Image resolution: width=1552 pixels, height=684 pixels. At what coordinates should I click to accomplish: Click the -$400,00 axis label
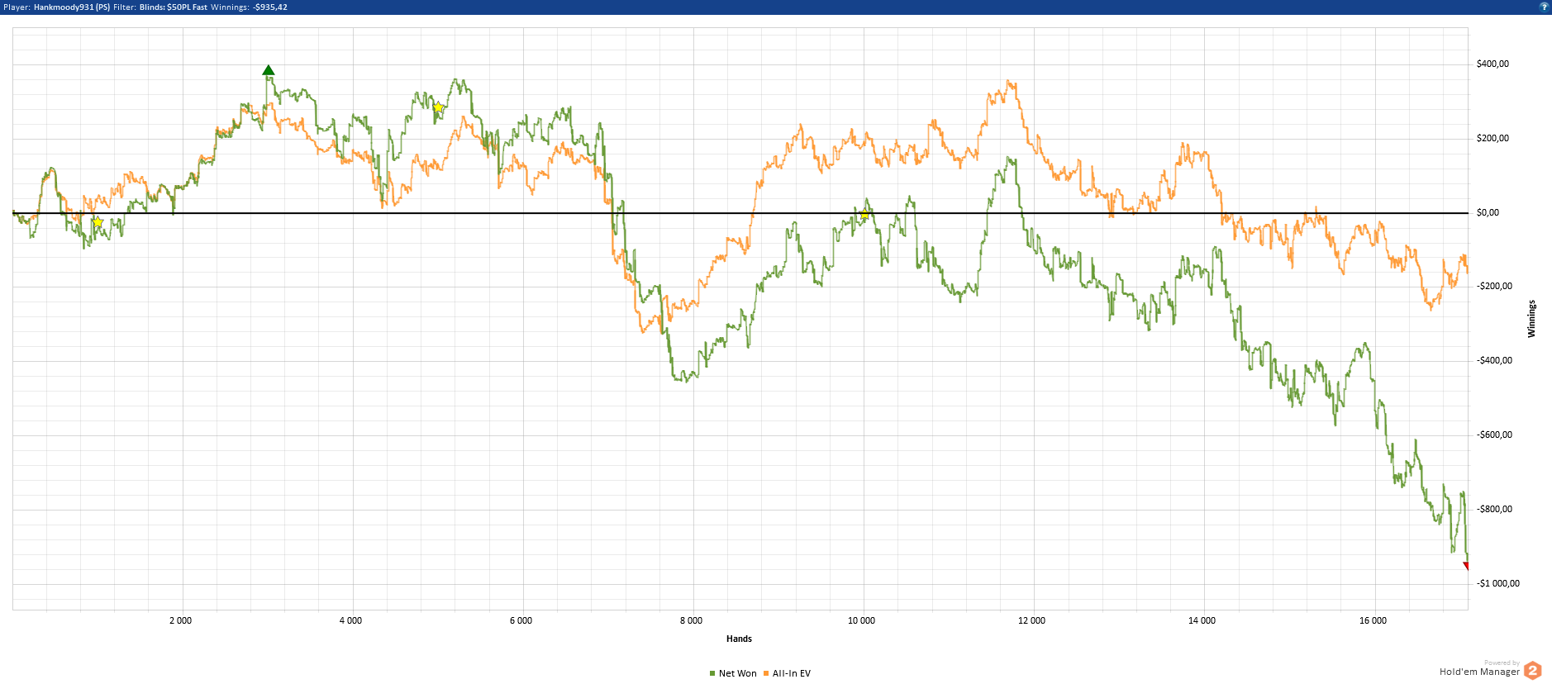pyautogui.click(x=1494, y=360)
